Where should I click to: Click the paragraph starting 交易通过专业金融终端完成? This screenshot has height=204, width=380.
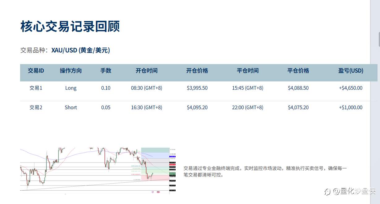point(265,171)
